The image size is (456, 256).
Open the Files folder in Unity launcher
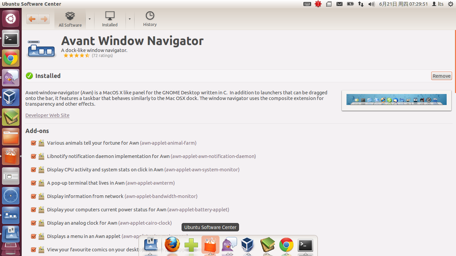[11, 137]
